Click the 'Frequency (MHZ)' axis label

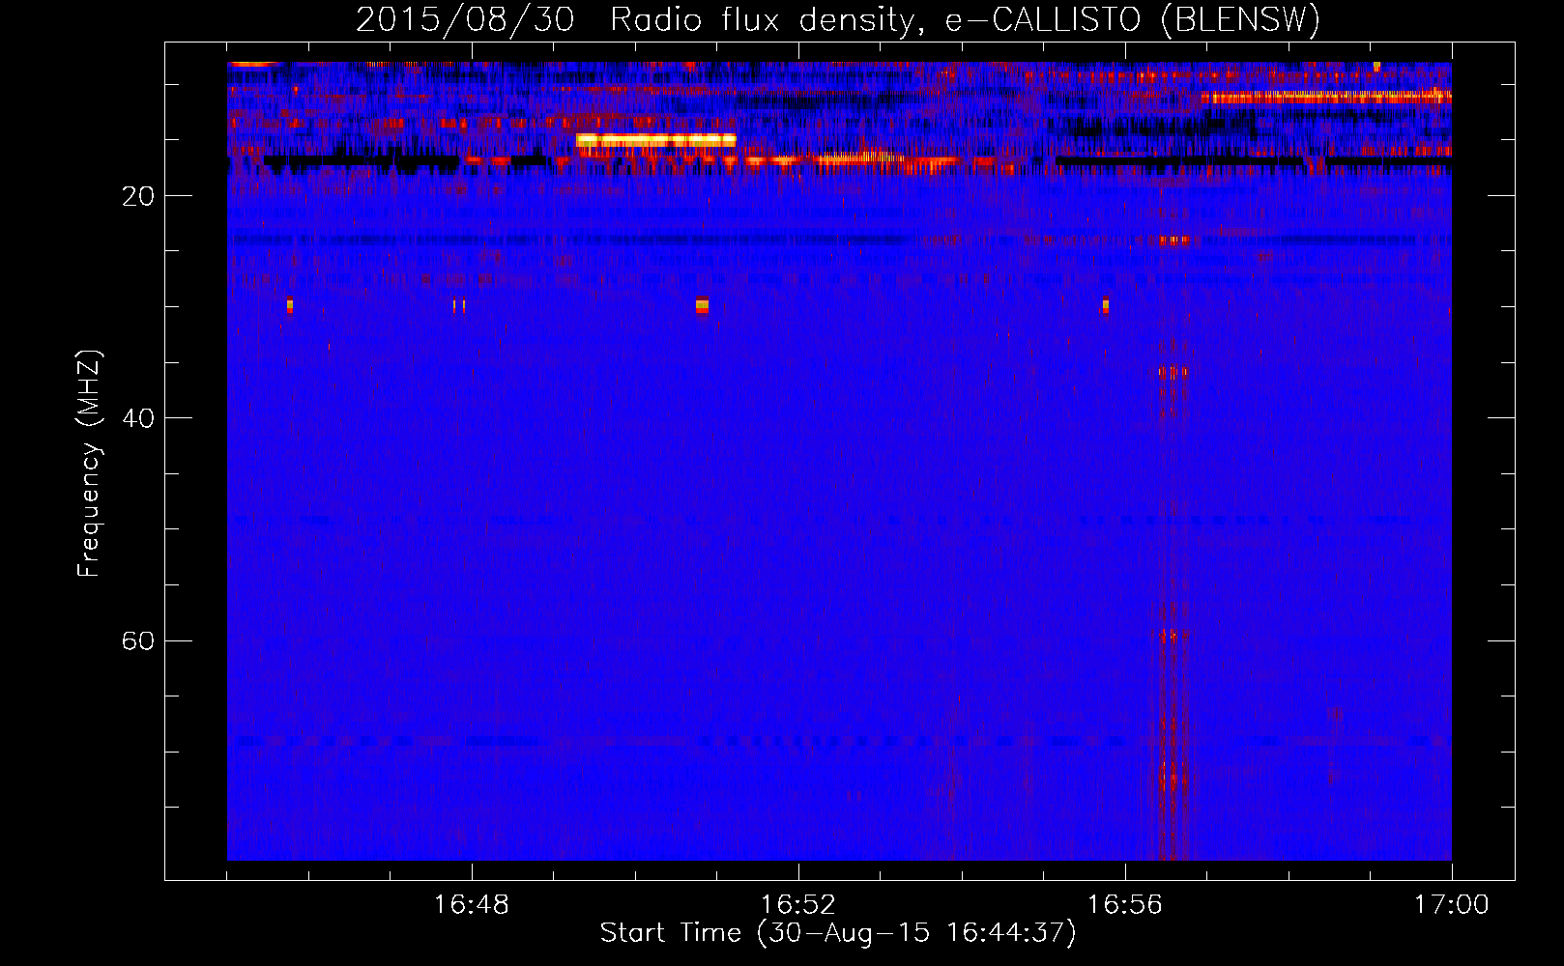click(x=88, y=464)
